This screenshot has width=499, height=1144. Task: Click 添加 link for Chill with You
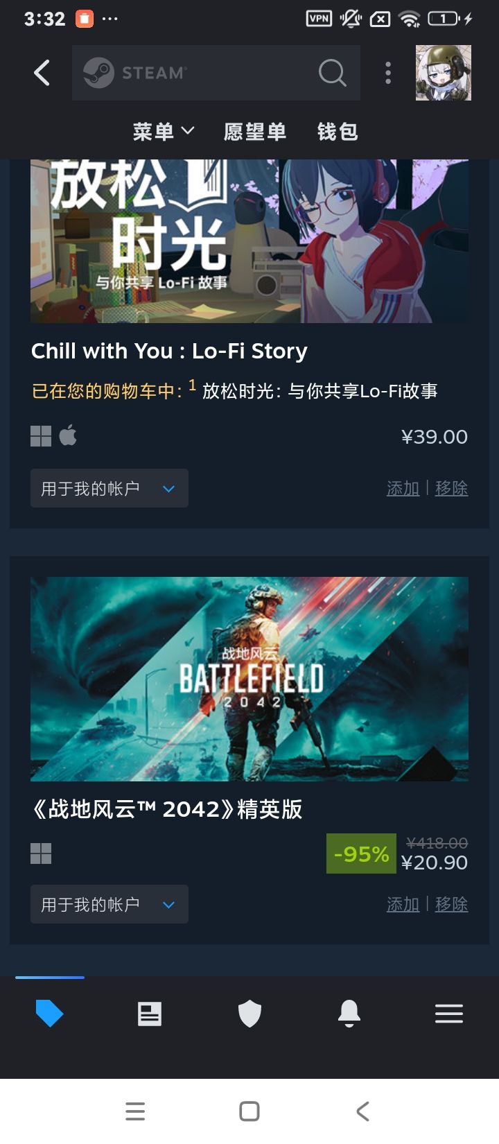(x=403, y=488)
